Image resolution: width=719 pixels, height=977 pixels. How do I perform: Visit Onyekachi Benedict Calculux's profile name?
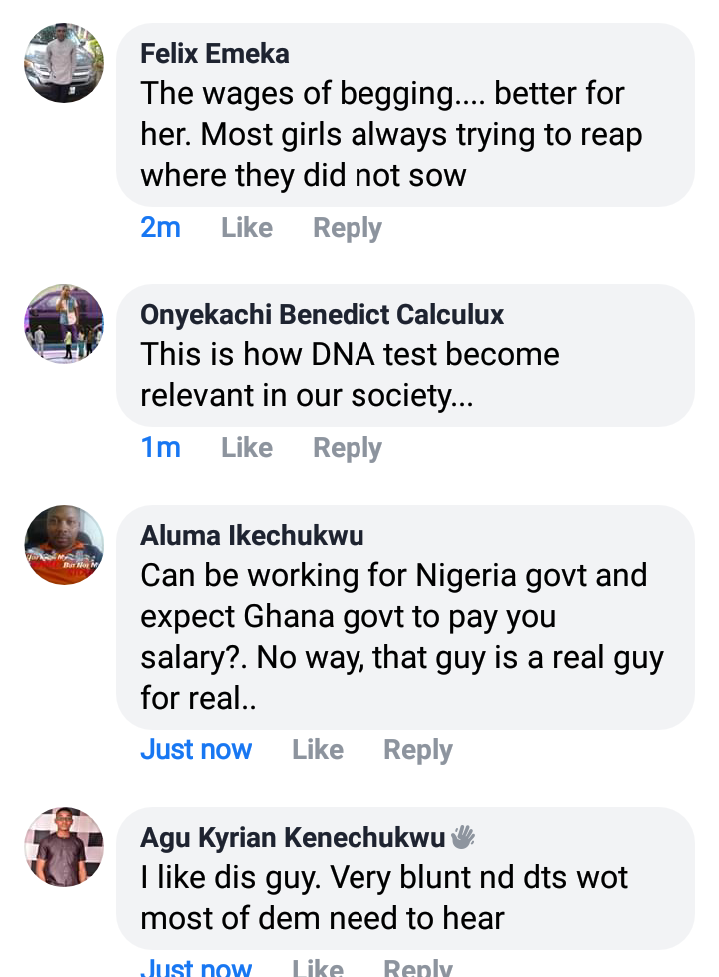pyautogui.click(x=322, y=314)
